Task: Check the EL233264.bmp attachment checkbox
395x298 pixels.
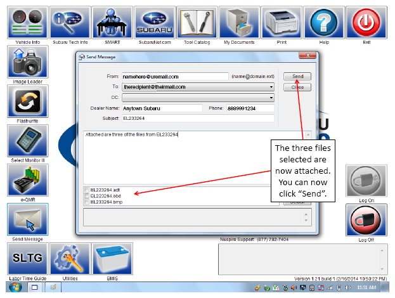Action: [87, 202]
